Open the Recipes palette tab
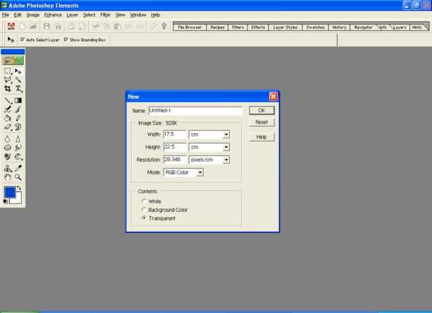Viewport: 432px width, 313px height. coord(217,27)
